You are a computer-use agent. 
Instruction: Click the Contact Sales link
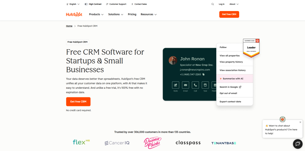[x=139, y=4]
